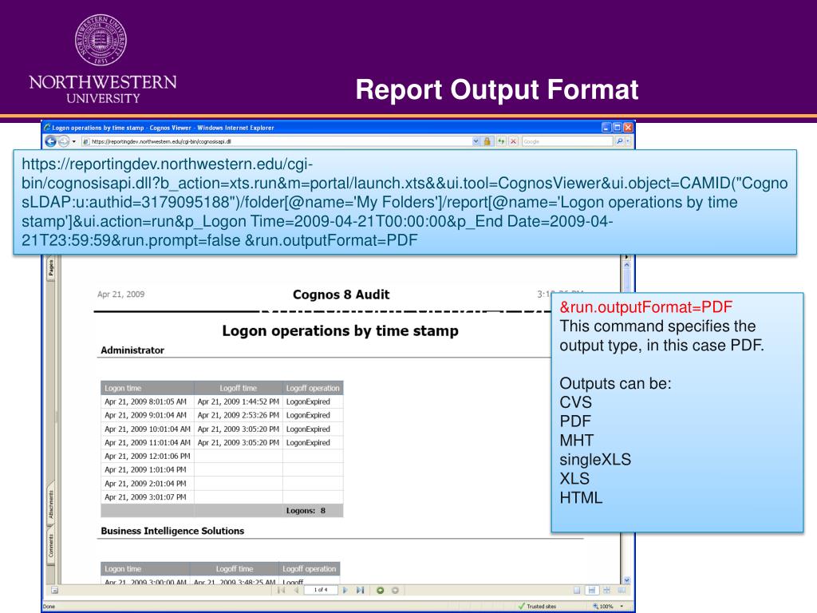The height and width of the screenshot is (613, 817).
Task: Click the 'Logons: 8' summary row
Action: [x=222, y=510]
